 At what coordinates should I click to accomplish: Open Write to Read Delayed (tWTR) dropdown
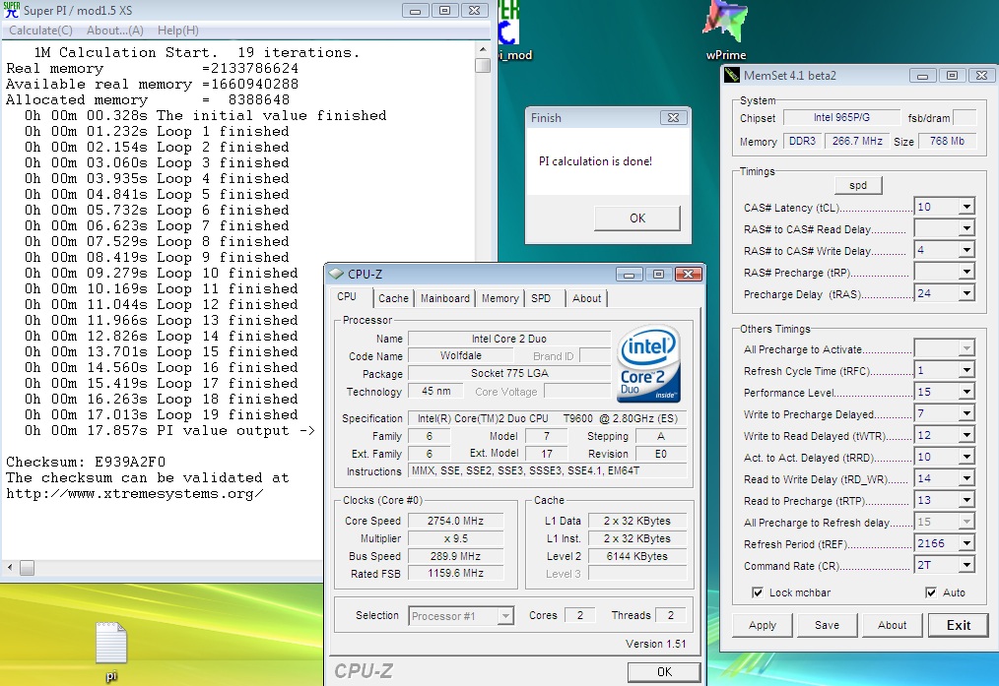[966, 435]
